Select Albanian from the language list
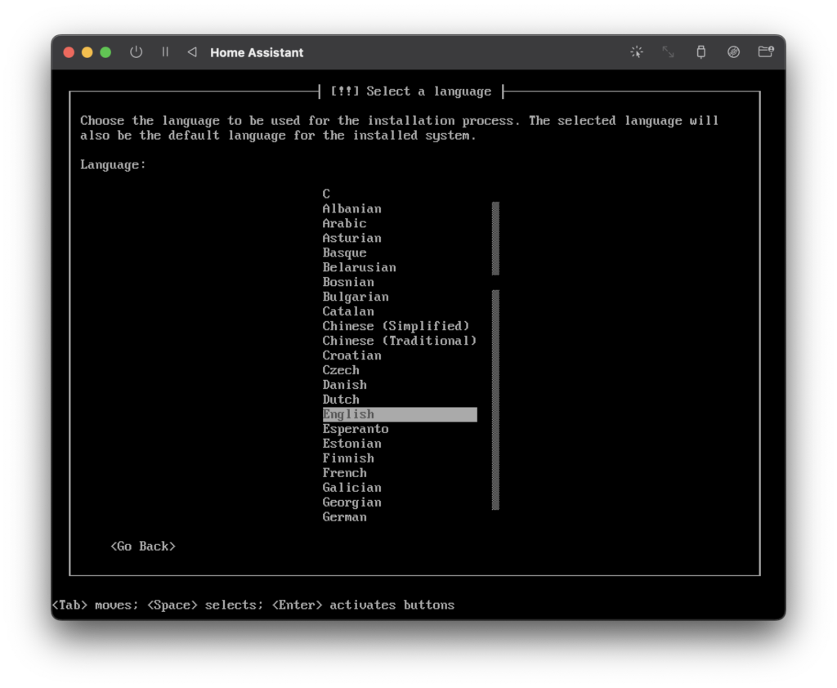The image size is (837, 688). click(351, 208)
